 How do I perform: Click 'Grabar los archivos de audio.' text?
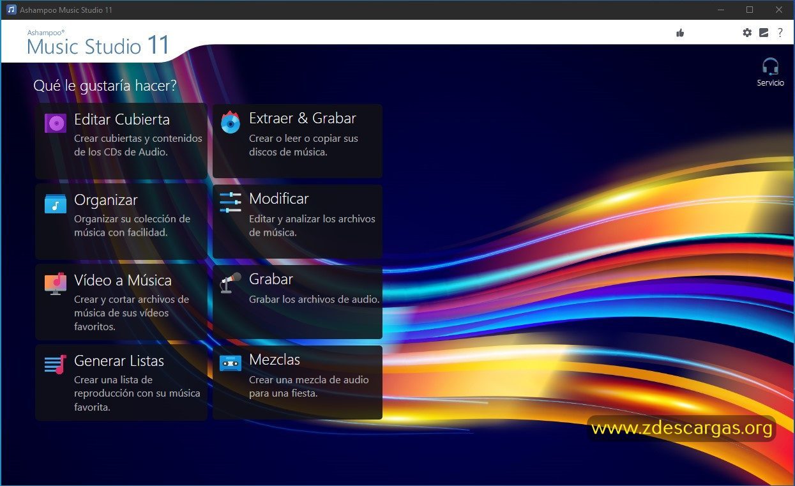pos(314,299)
